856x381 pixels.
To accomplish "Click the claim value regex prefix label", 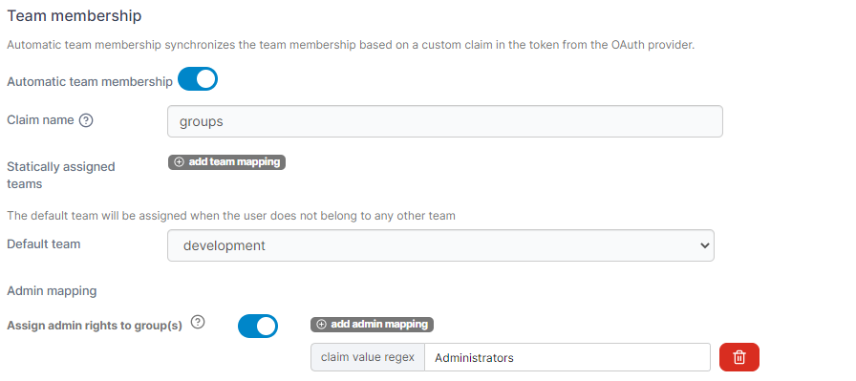I will pyautogui.click(x=368, y=357).
